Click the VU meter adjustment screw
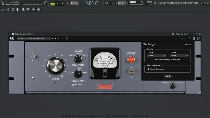Viewport: 210px width, 118px height. coord(105,73)
